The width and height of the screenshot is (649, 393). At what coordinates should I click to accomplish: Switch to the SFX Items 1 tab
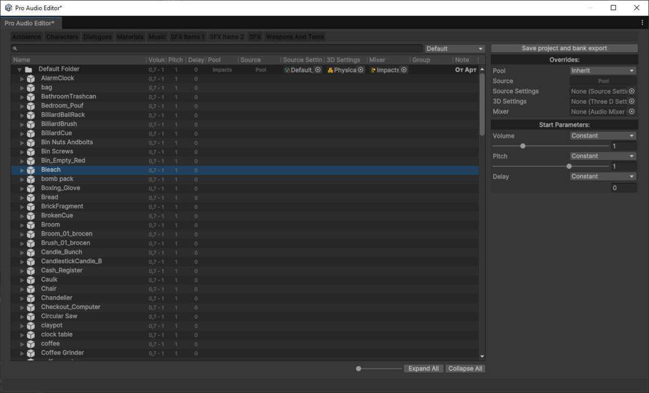point(188,37)
